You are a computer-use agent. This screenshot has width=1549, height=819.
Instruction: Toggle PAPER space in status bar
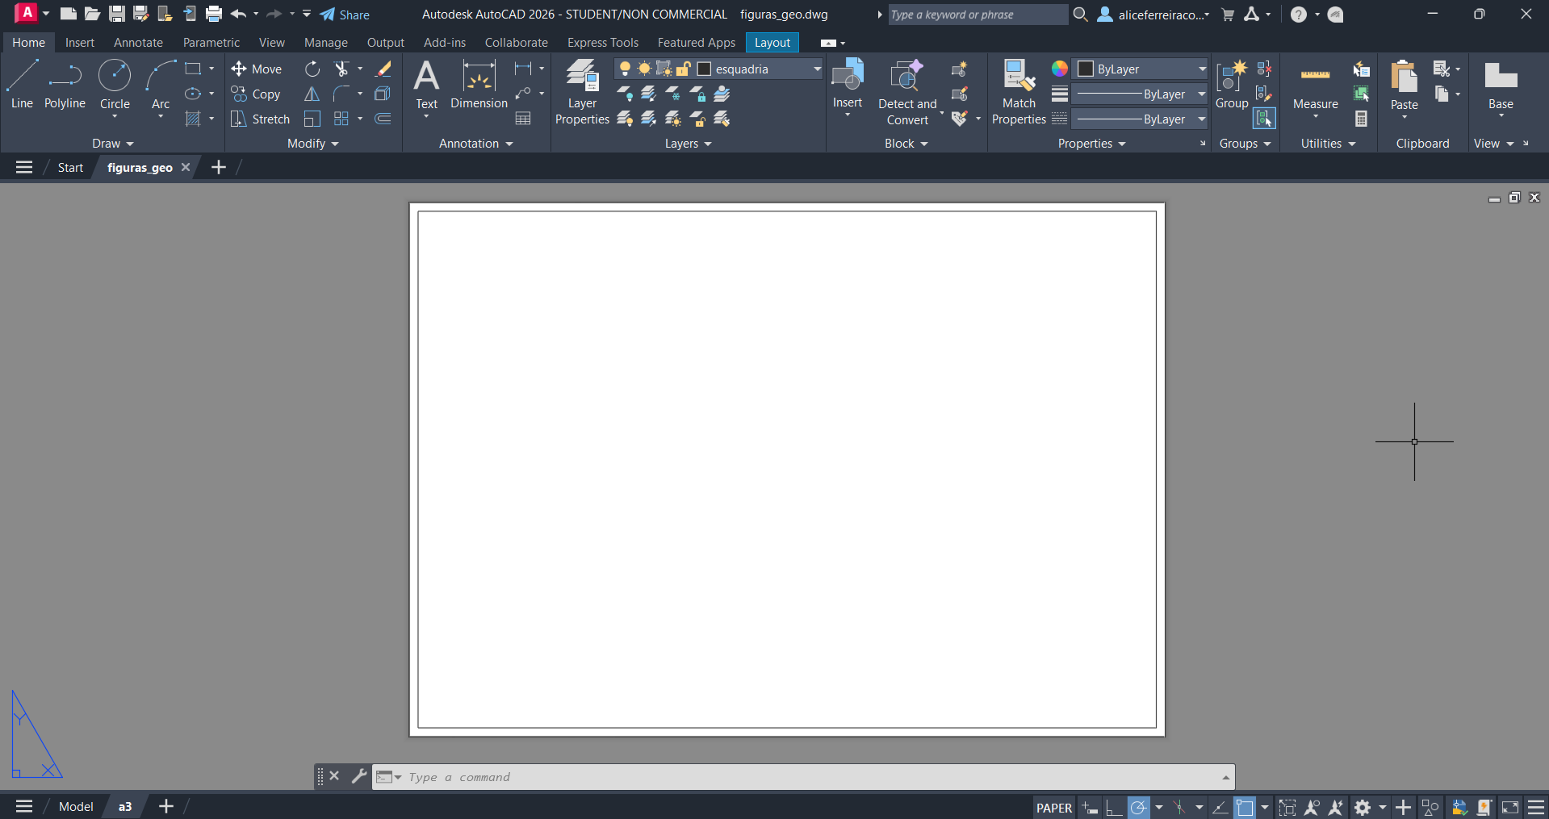point(1053,807)
